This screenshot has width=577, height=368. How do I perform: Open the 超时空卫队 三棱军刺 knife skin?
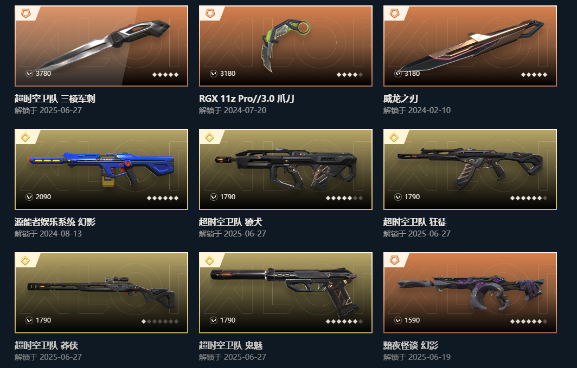point(101,46)
